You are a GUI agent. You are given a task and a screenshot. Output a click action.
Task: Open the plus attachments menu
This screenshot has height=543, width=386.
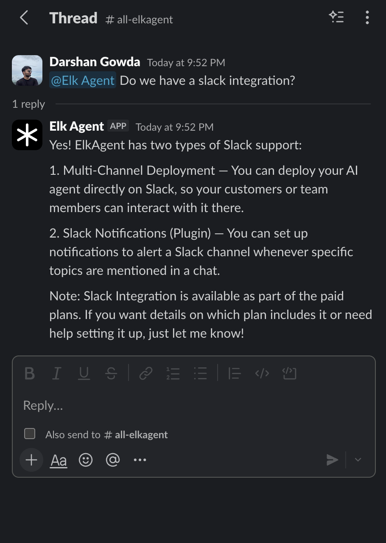[x=31, y=460]
